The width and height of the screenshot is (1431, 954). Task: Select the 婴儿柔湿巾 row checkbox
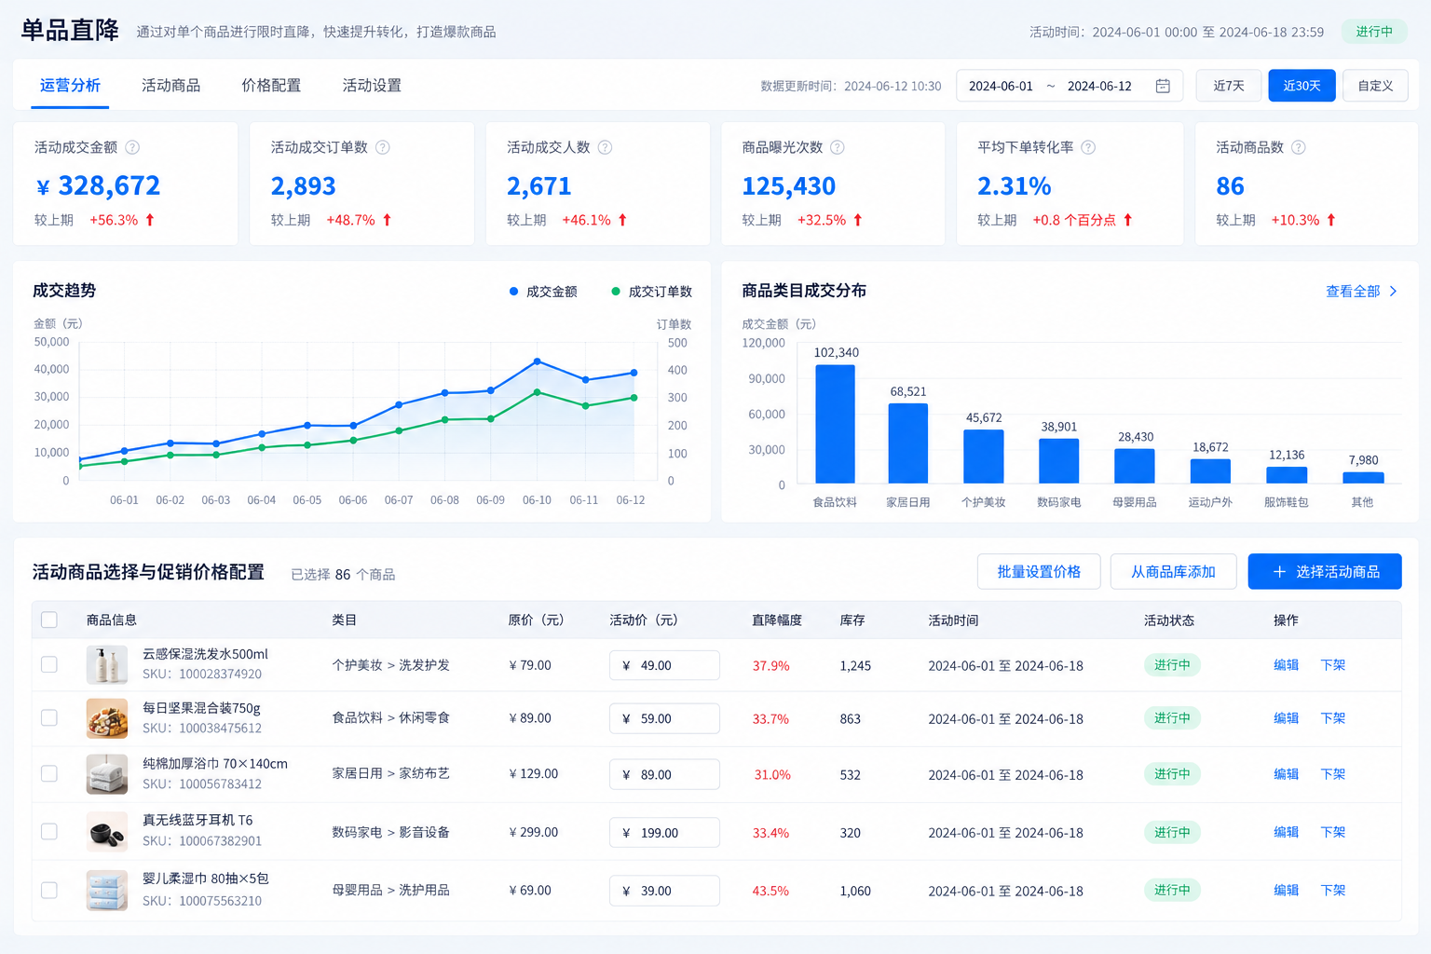pyautogui.click(x=49, y=890)
